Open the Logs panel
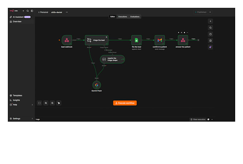Viewport: 243px width, 164px height. pyautogui.click(x=38, y=119)
